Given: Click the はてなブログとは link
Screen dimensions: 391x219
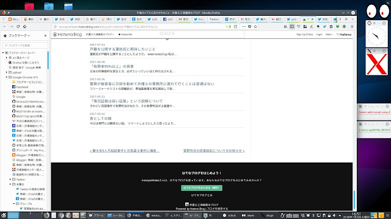Looking at the screenshot, I should pyautogui.click(x=202, y=195).
